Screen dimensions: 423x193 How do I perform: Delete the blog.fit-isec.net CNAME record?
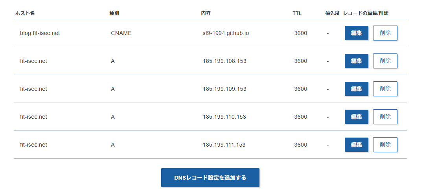385,33
